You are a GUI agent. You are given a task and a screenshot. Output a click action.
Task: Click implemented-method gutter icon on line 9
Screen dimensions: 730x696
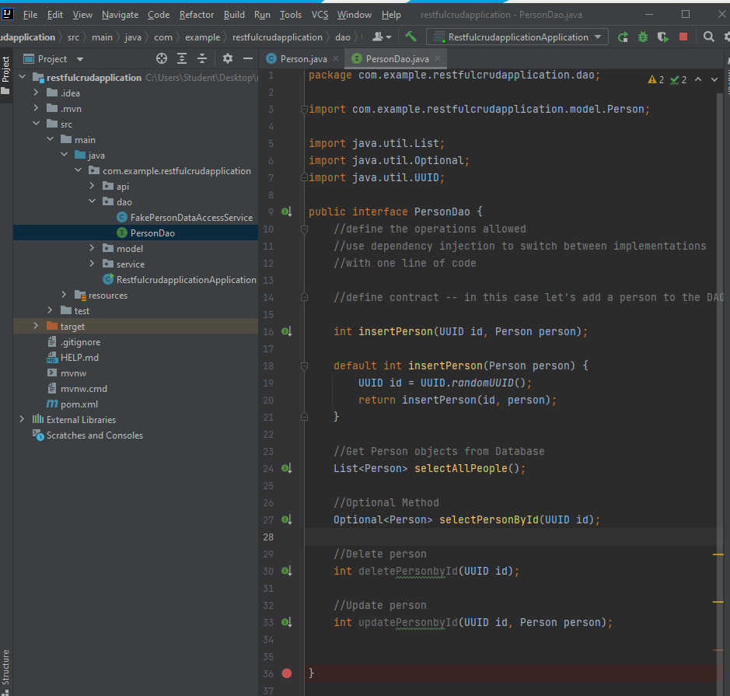[x=287, y=212]
